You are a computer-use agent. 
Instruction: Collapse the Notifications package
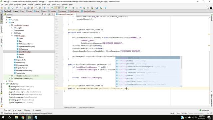(12, 36)
